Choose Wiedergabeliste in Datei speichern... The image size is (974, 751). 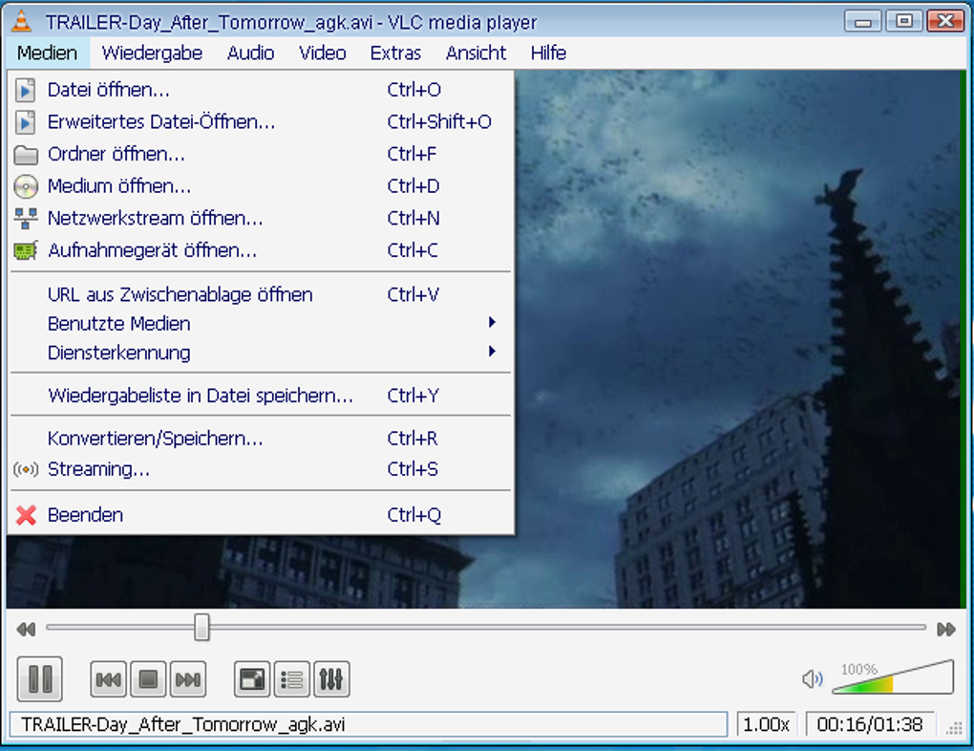click(x=261, y=396)
